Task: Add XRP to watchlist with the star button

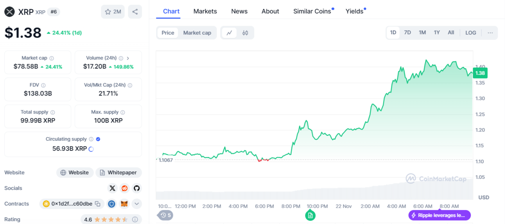Action: 113,12
